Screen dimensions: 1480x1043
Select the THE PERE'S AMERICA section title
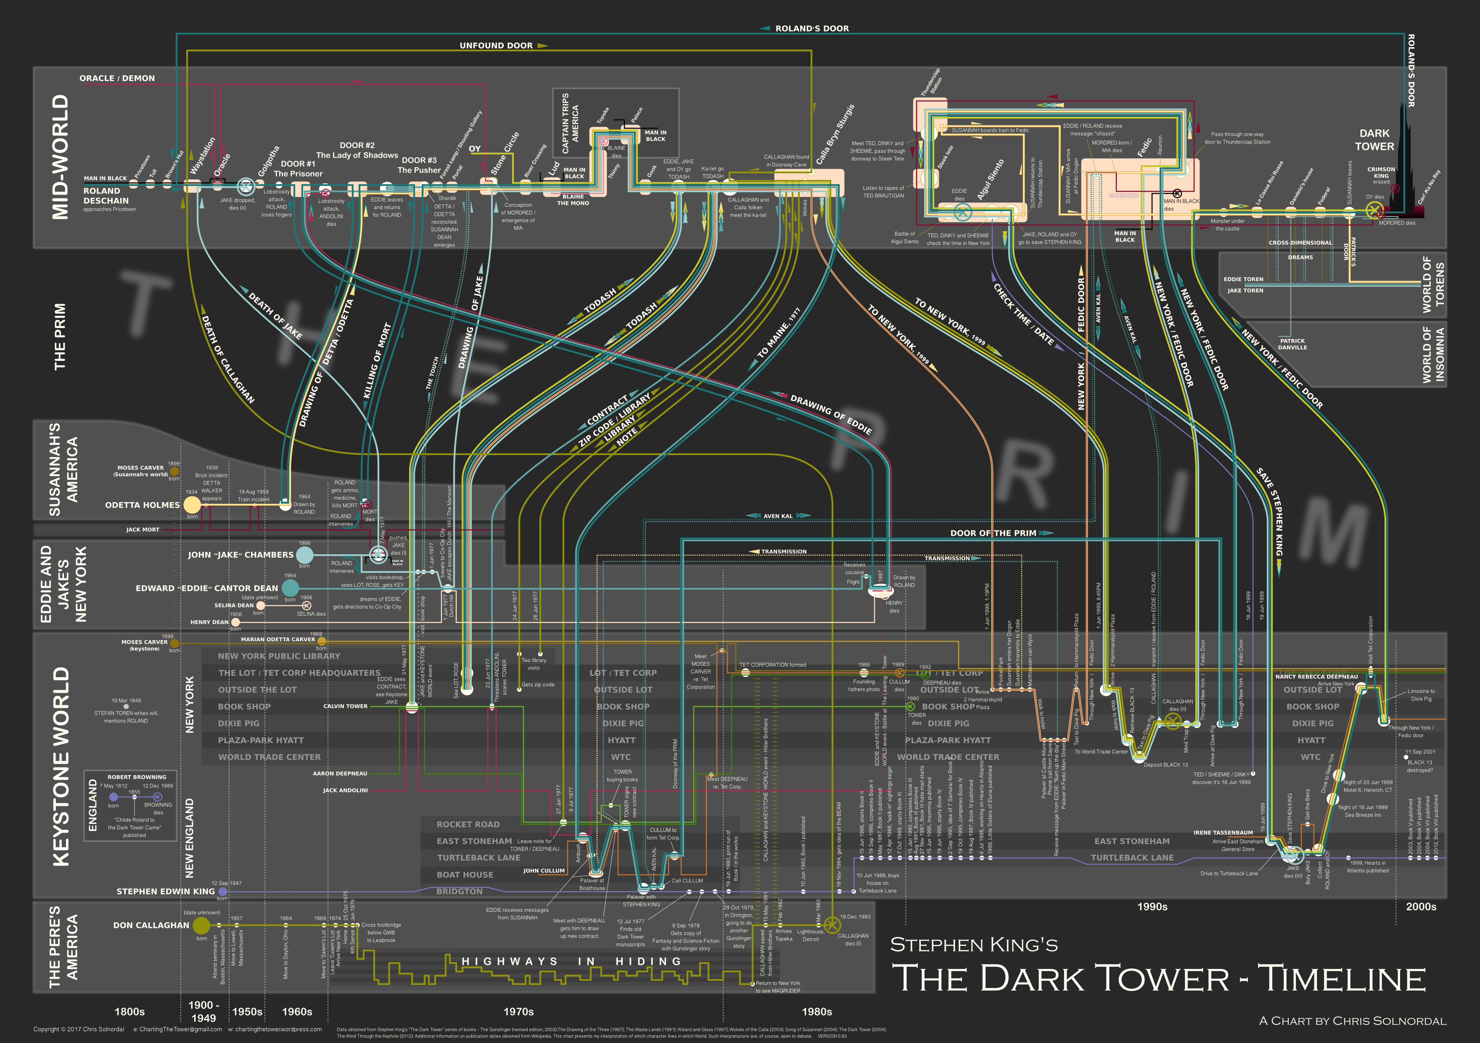coord(63,947)
